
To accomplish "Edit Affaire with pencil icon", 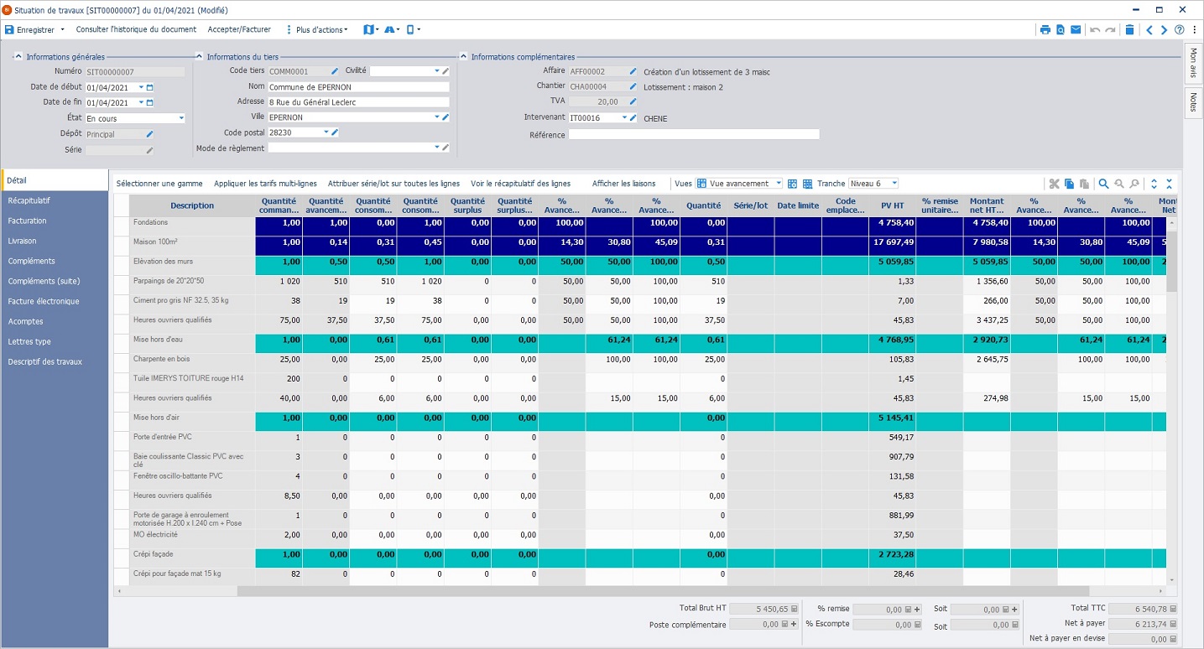I will pyautogui.click(x=633, y=71).
